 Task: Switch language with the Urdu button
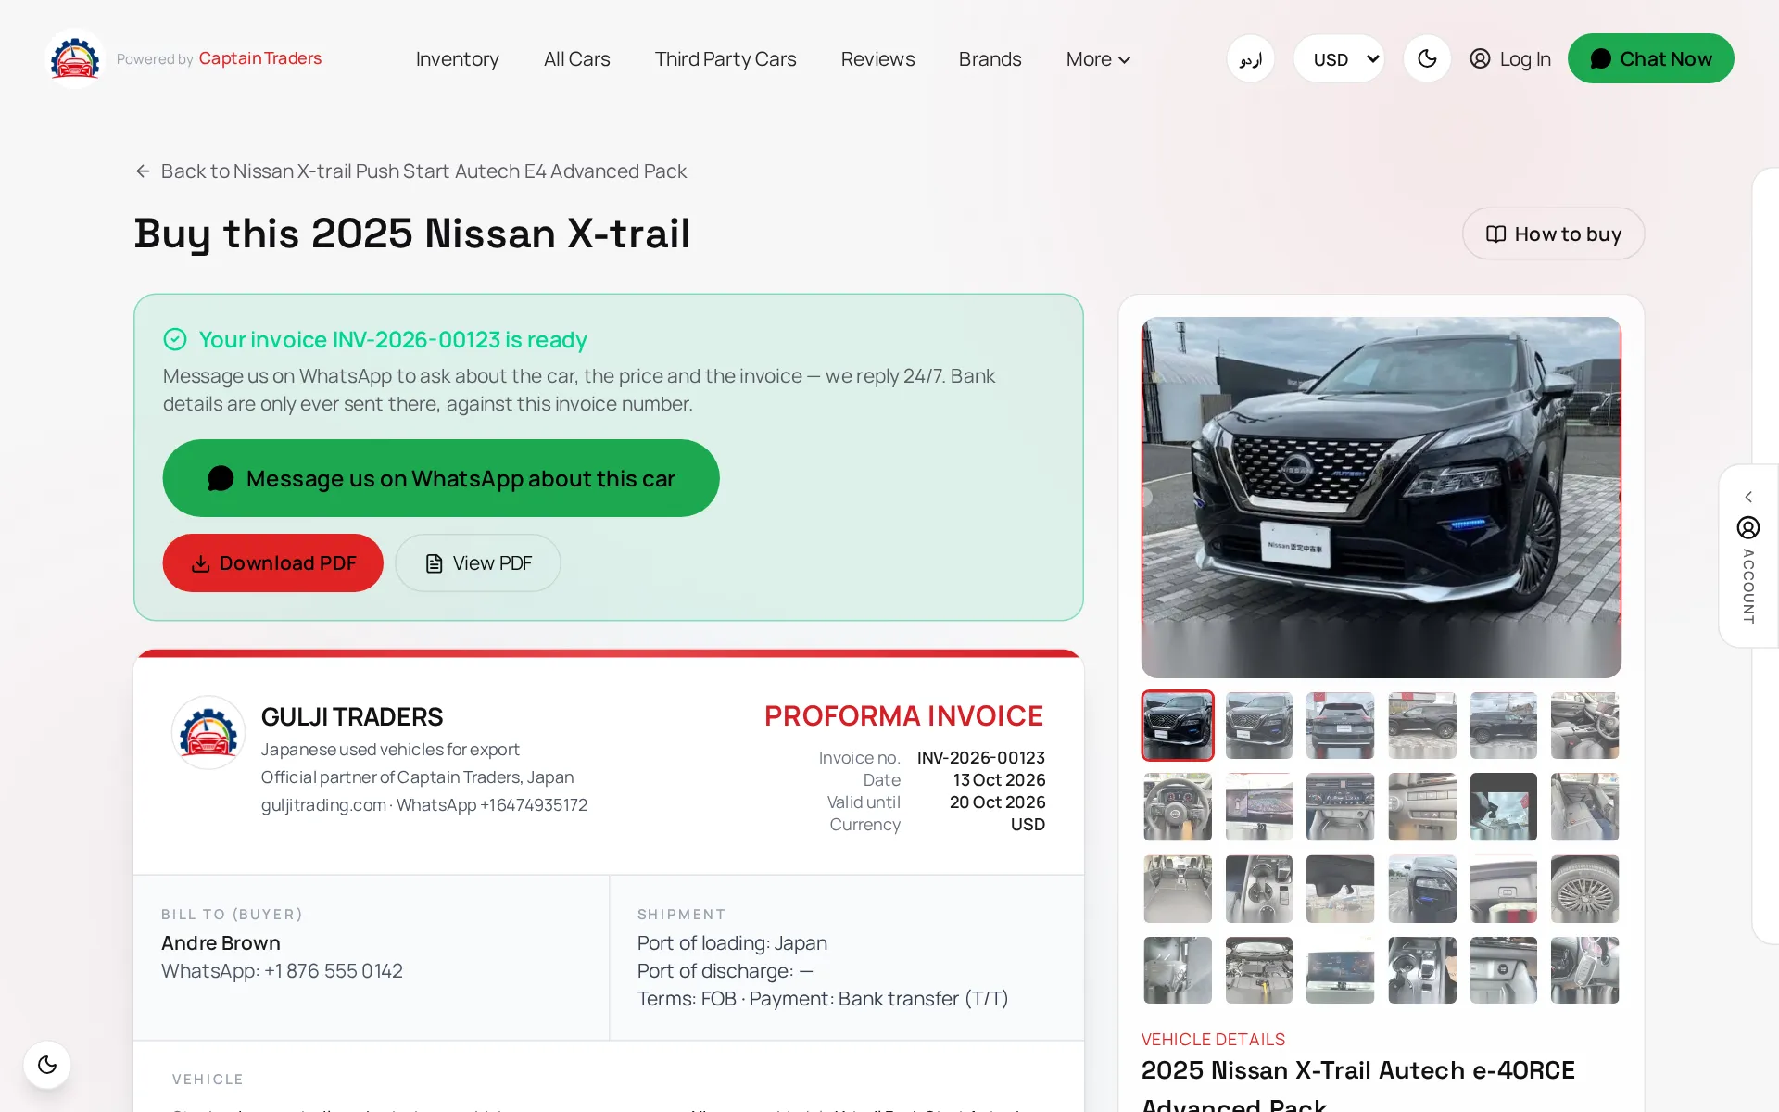[1251, 59]
